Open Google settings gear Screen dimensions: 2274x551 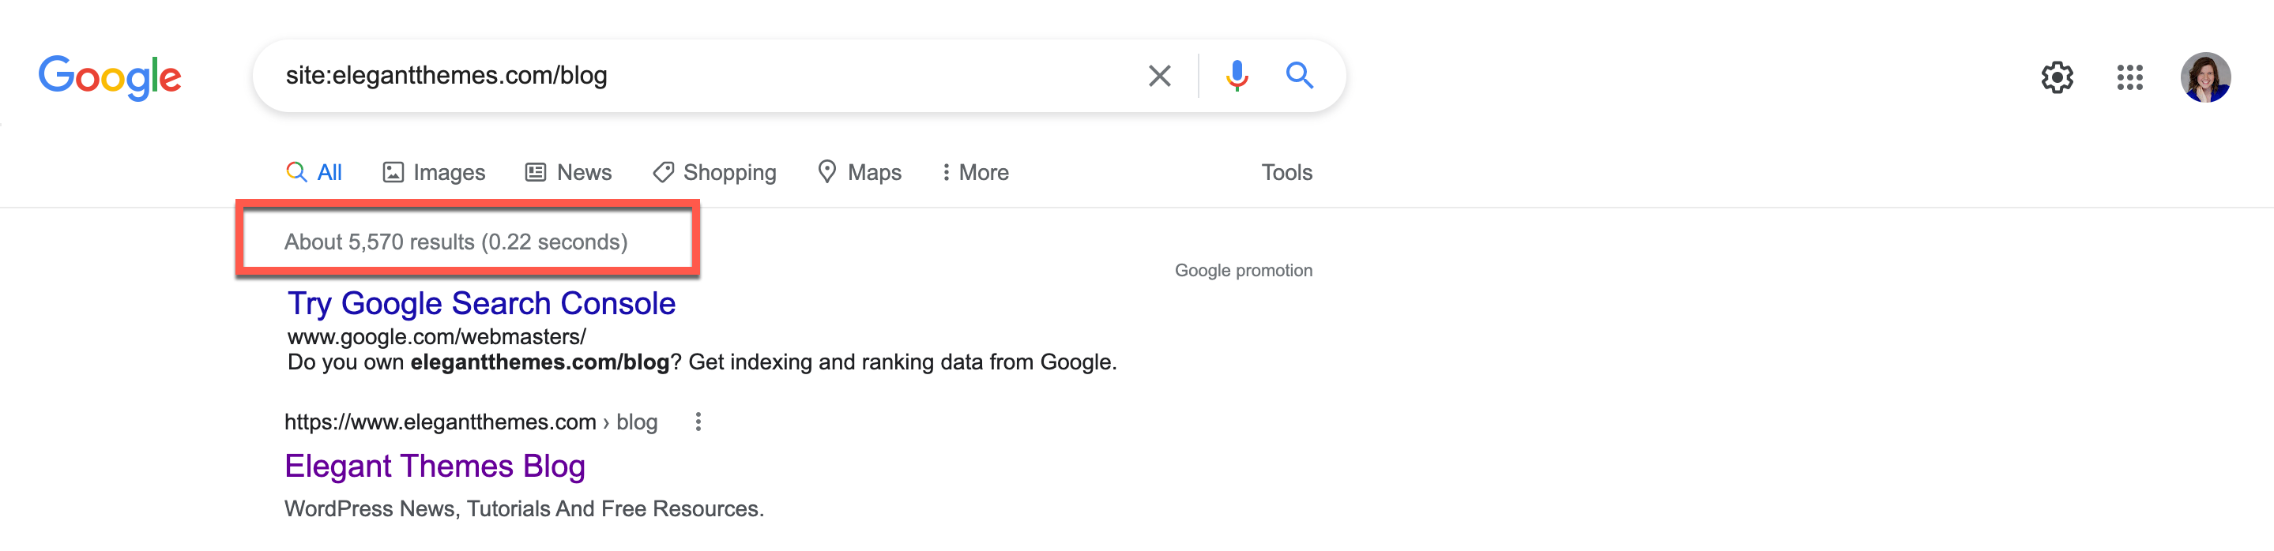(2056, 77)
